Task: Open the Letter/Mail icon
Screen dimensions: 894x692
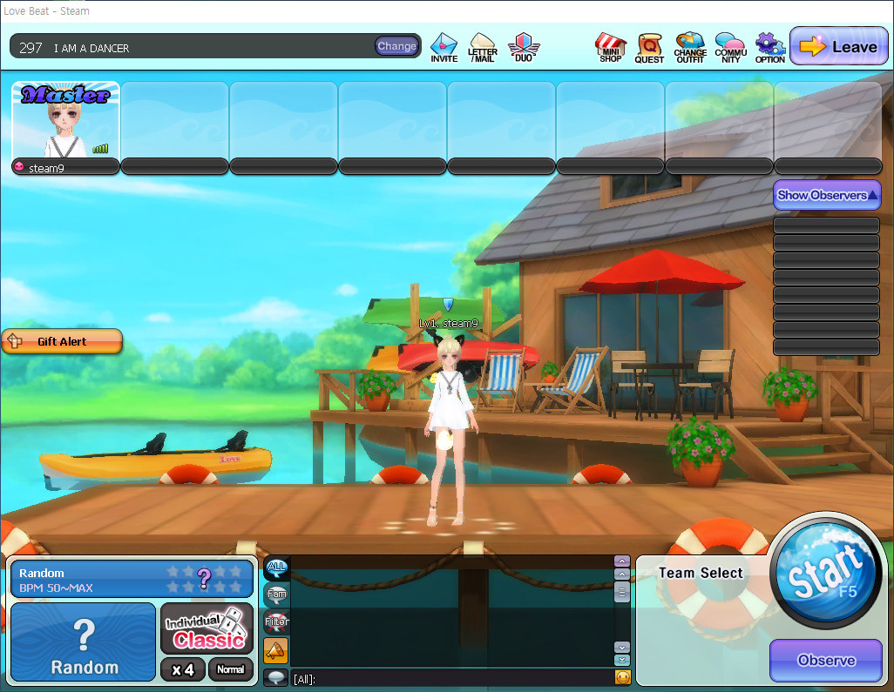Action: [x=483, y=47]
